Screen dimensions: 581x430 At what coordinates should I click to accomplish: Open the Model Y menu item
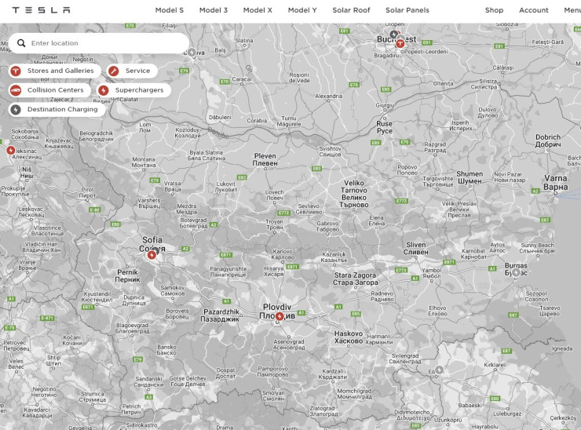pos(302,10)
